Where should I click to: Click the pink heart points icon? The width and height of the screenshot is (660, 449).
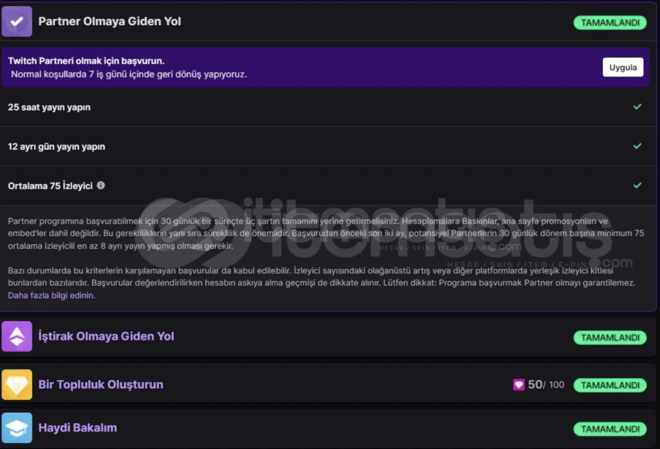pos(518,385)
